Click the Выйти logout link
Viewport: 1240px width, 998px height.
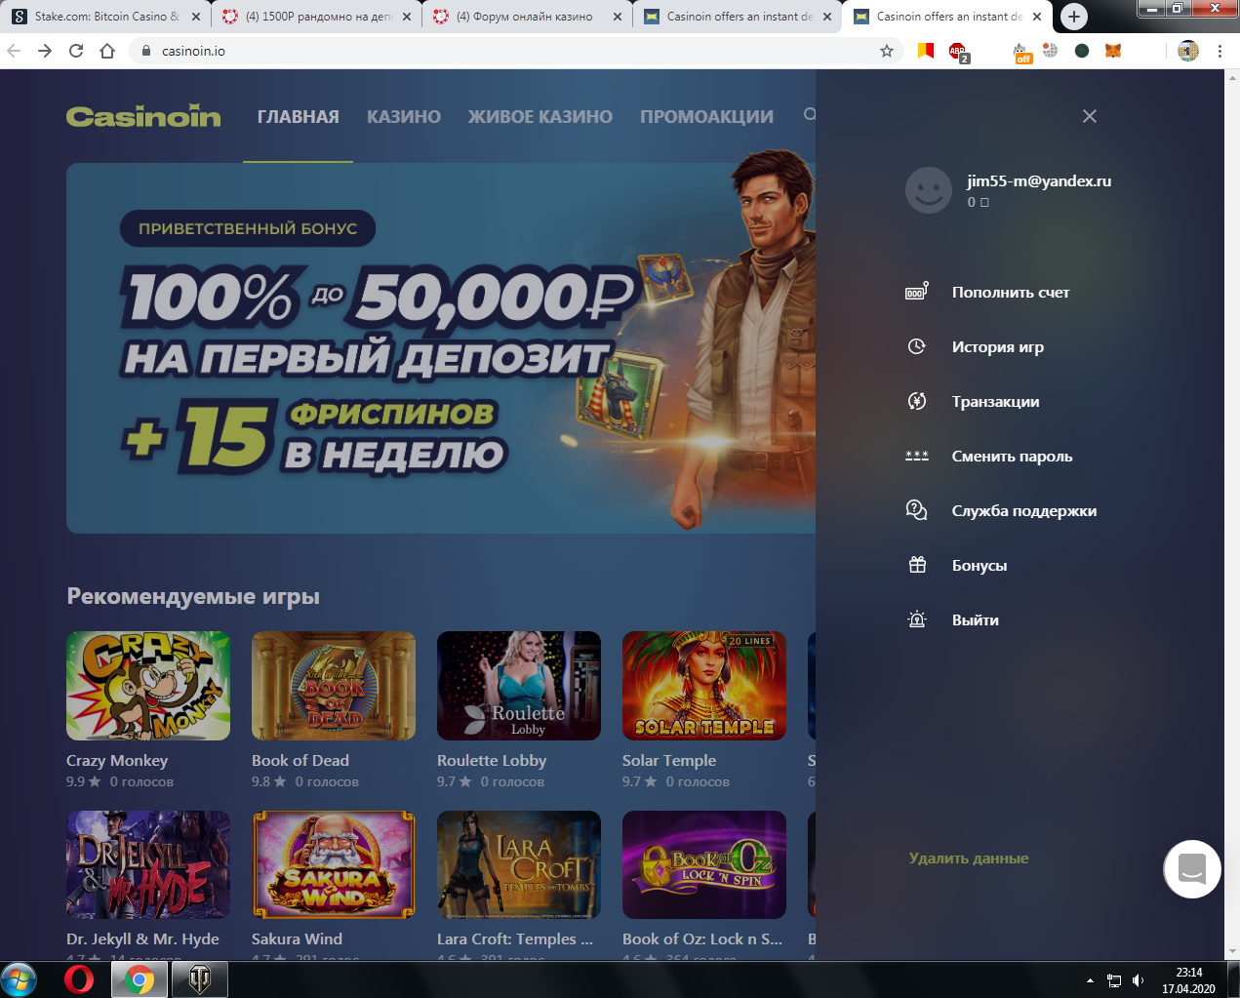coord(976,619)
